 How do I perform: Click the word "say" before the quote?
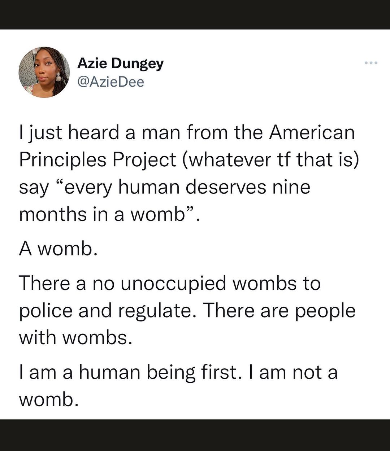click(x=33, y=188)
